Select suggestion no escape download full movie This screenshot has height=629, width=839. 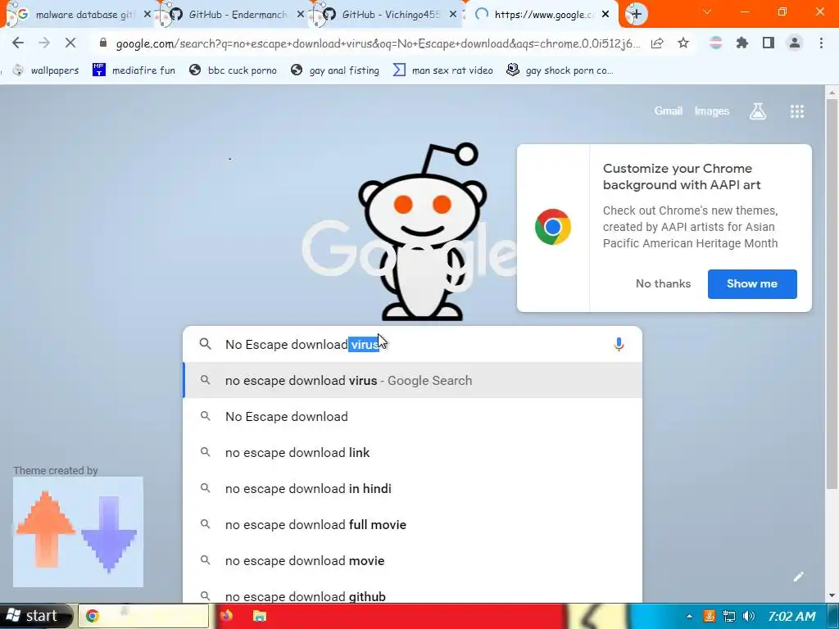click(x=412, y=525)
